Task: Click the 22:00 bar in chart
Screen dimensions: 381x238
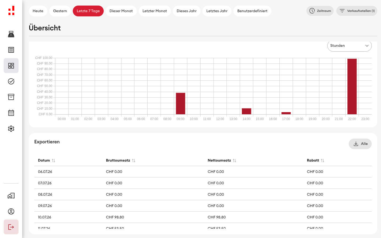Action: point(352,86)
